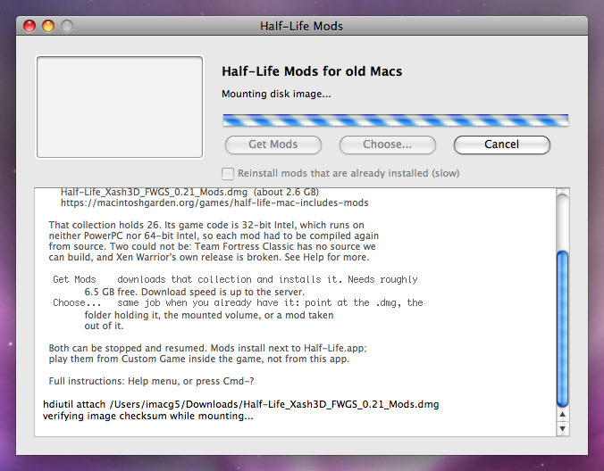Click the 'out of it.' log line

pos(104,326)
